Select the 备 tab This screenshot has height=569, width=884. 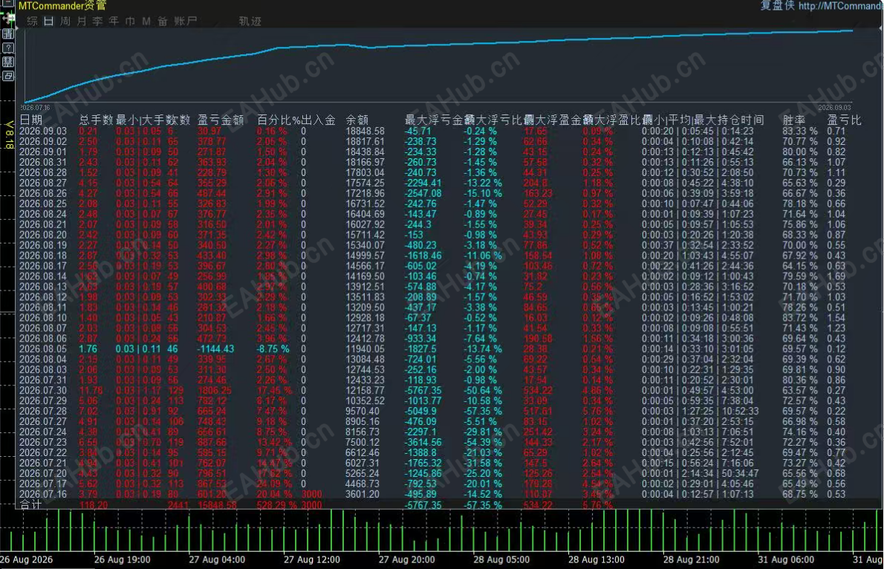(163, 22)
